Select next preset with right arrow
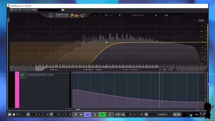 156,15
